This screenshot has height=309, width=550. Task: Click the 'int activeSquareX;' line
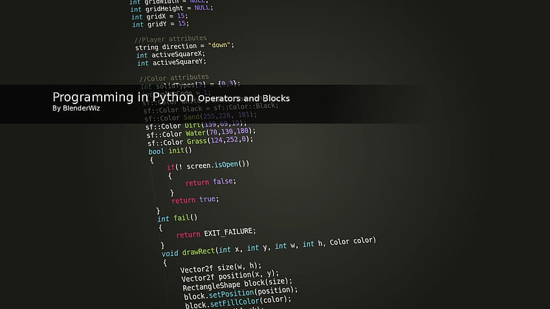(x=170, y=55)
